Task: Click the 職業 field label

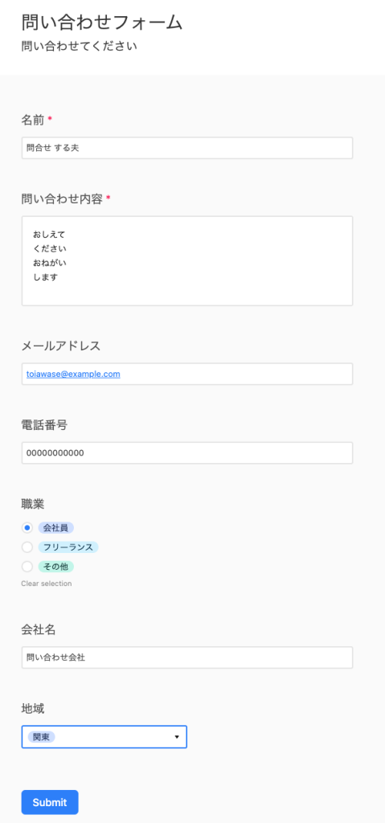Action: pyautogui.click(x=33, y=504)
